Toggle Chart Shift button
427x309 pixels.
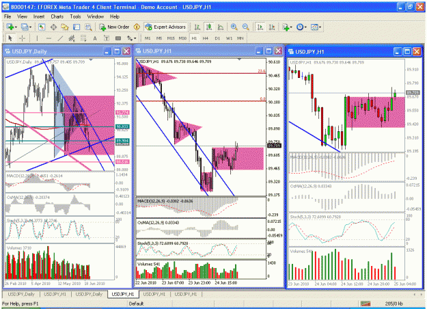point(272,27)
